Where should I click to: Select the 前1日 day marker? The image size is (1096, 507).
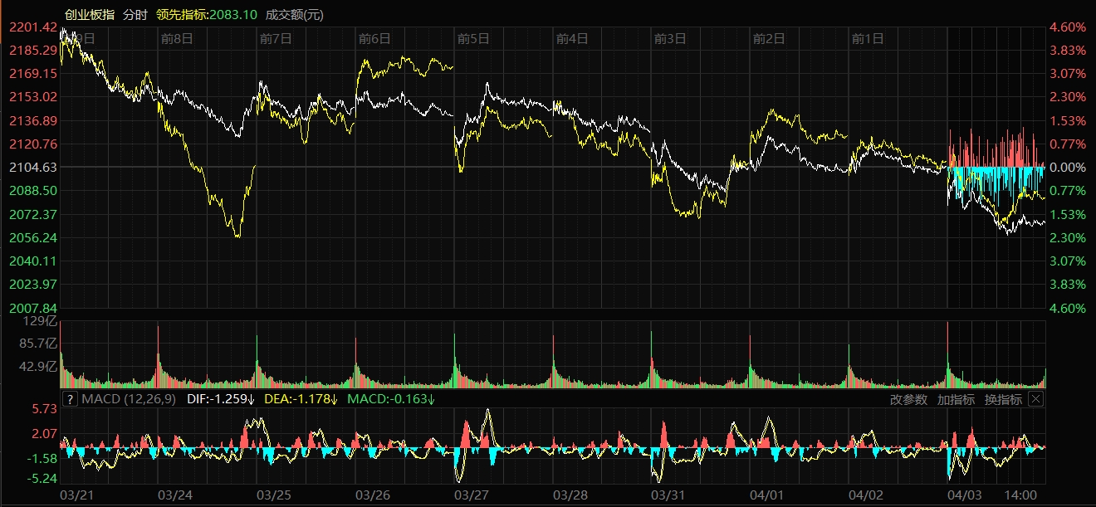tap(868, 38)
